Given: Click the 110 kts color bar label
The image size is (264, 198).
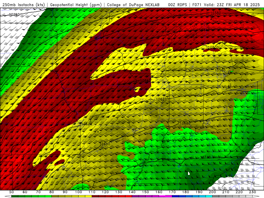Looking at the screenshot, I should (x=92, y=192).
